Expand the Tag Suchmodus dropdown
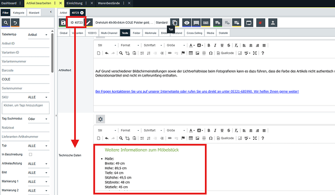The image size is (335, 195). 38,119
